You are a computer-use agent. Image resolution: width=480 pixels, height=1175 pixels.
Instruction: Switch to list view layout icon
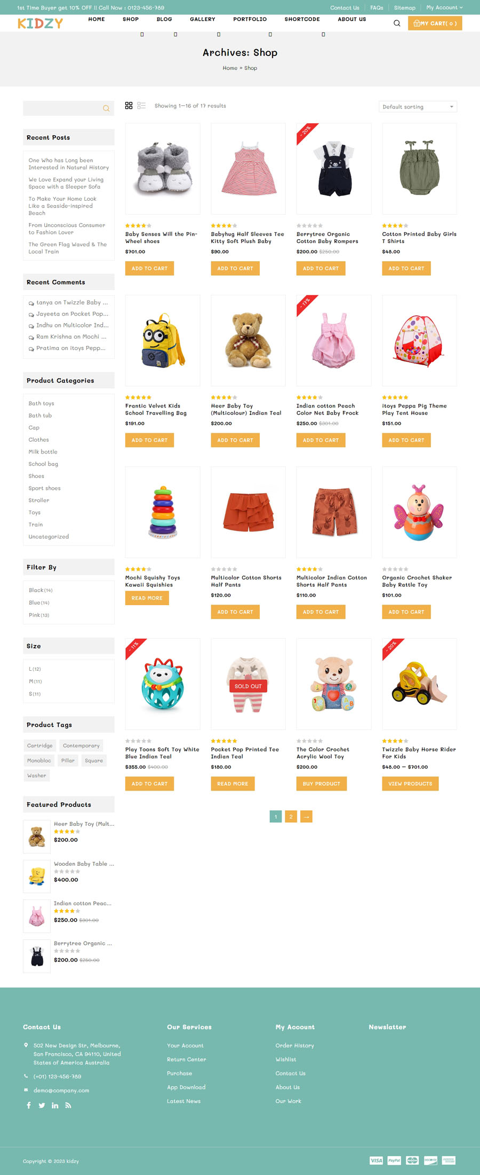141,106
